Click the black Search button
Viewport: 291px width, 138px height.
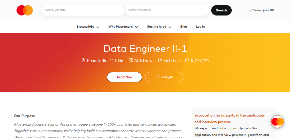[221, 10]
